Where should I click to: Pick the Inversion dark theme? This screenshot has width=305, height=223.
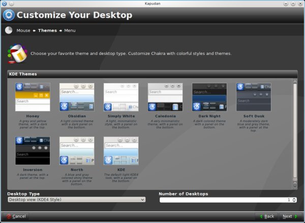[x=33, y=151]
